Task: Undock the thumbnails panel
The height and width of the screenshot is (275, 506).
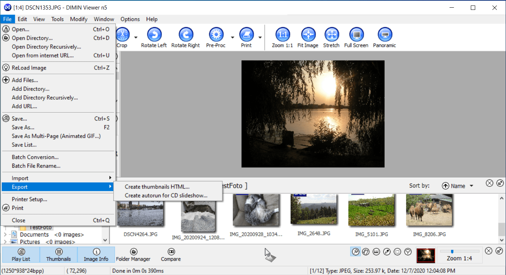Action: (500, 183)
